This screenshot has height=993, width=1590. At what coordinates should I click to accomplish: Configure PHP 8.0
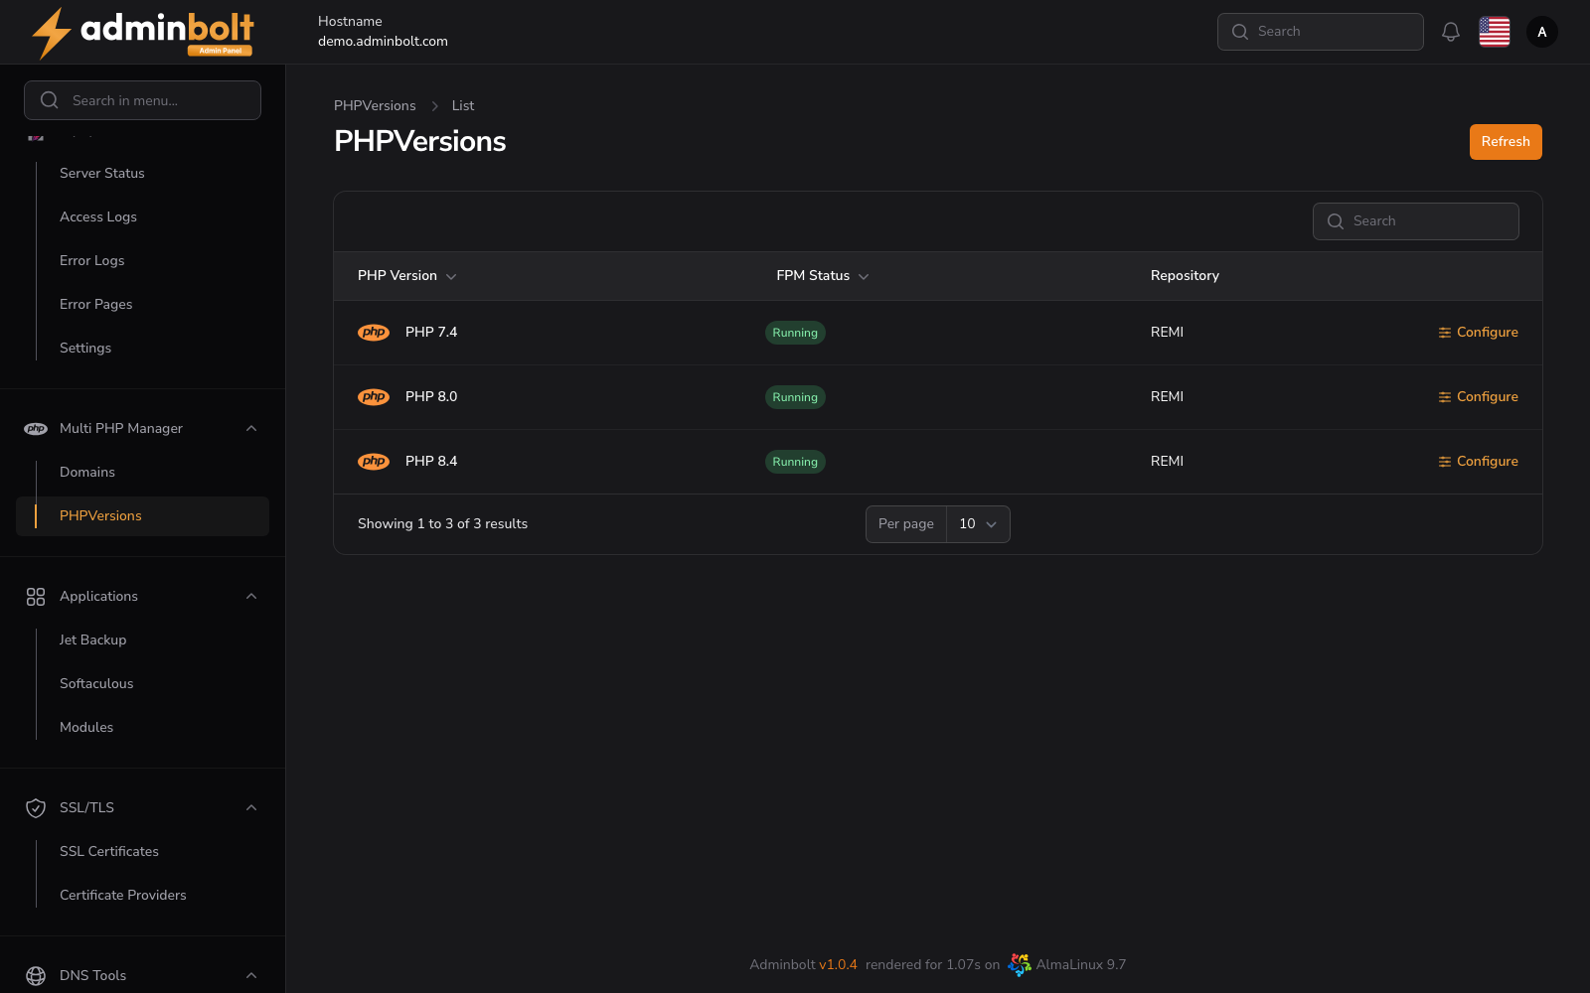click(x=1478, y=397)
